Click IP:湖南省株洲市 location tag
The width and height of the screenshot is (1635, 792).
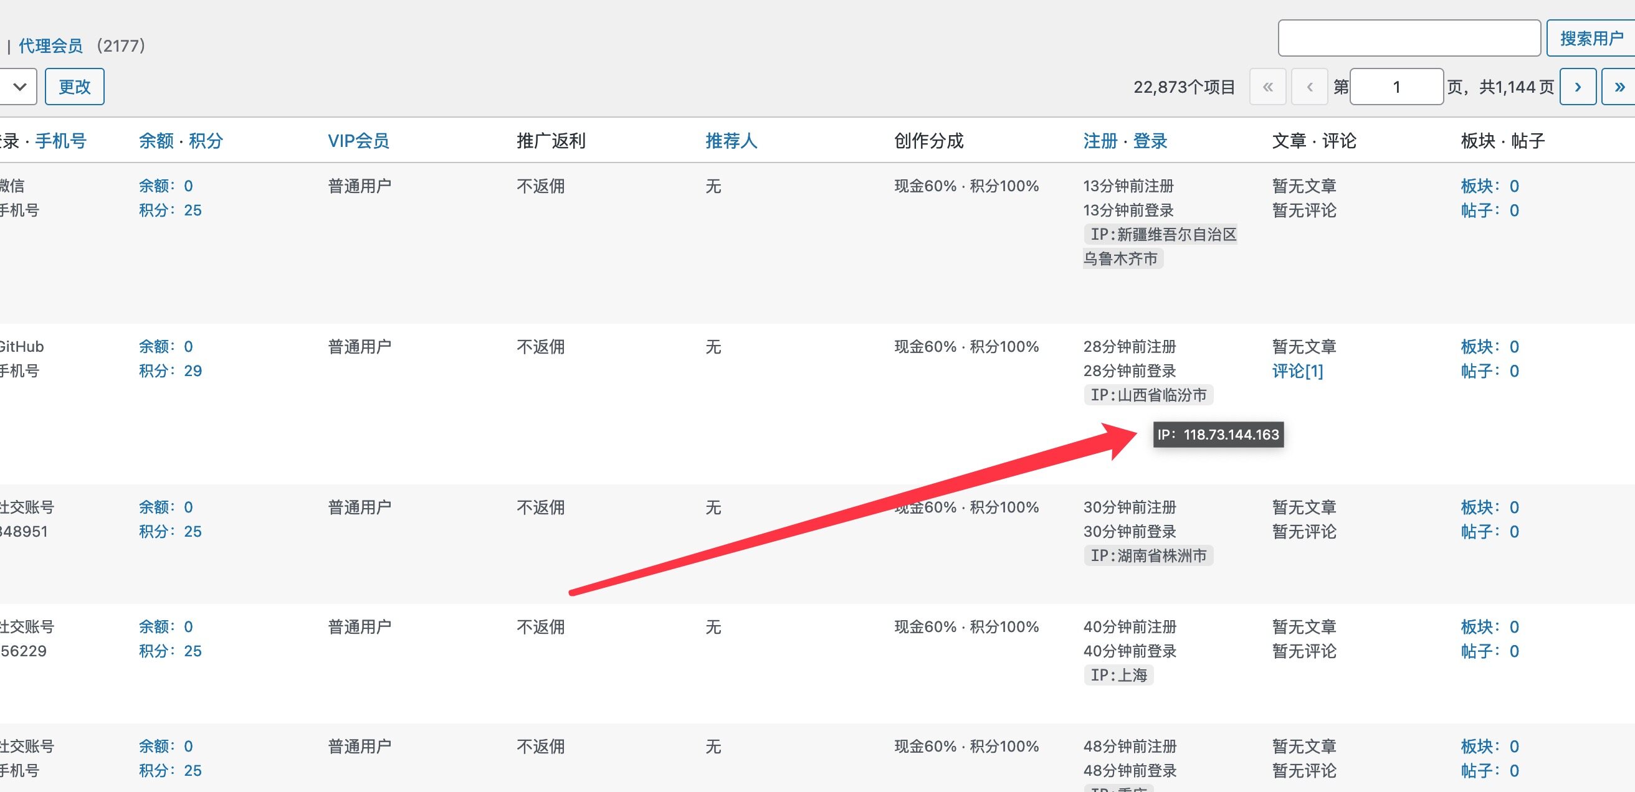pyautogui.click(x=1148, y=555)
